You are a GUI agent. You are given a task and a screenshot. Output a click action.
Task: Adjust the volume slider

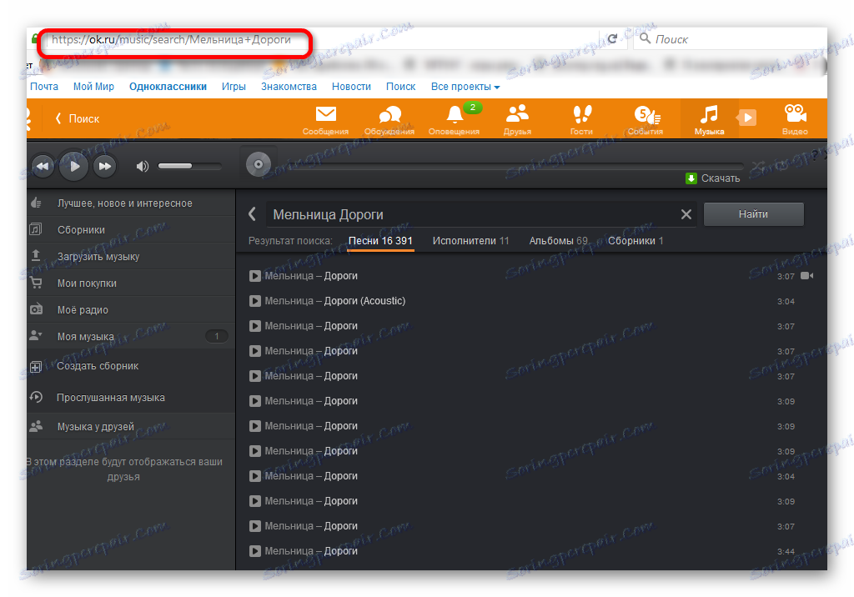[x=189, y=166]
